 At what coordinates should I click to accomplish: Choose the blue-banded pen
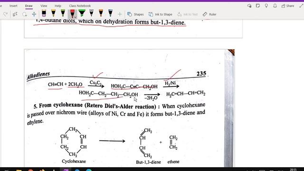point(110,14)
